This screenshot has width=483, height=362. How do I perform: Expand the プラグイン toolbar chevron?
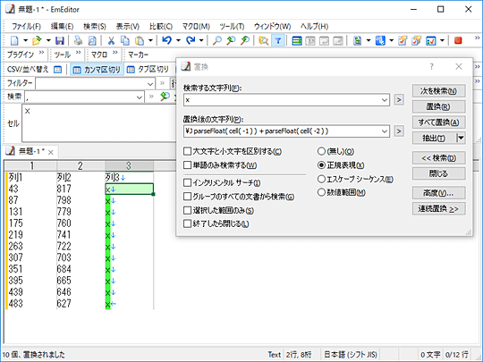click(x=42, y=53)
